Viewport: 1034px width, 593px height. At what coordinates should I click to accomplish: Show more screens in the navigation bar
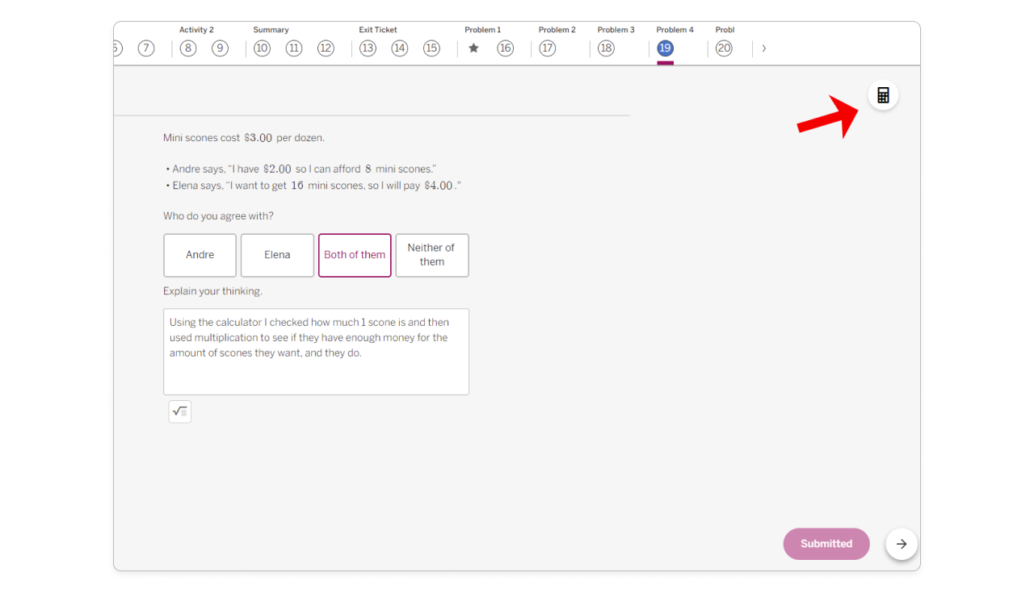click(x=764, y=48)
